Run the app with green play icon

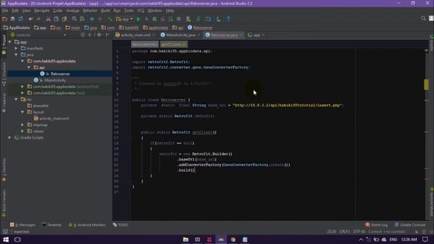tap(138, 19)
